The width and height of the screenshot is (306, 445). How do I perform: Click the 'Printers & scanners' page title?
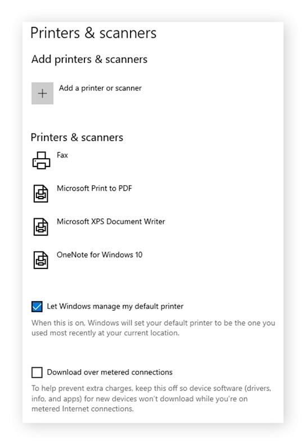[x=93, y=33]
